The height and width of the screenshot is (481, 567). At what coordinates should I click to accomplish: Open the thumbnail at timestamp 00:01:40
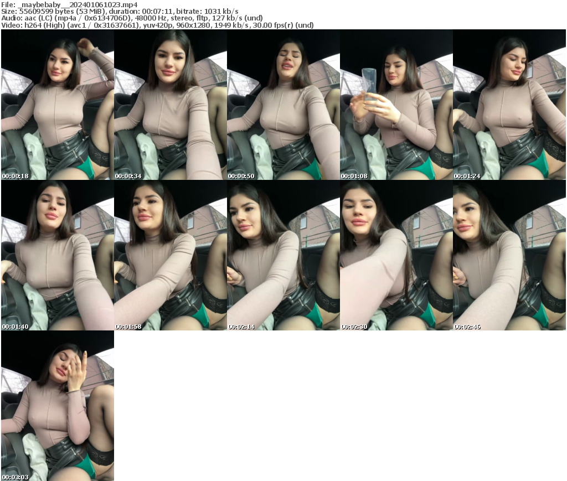pos(57,255)
